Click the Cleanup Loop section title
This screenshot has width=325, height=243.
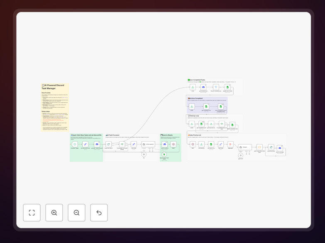click(x=193, y=116)
